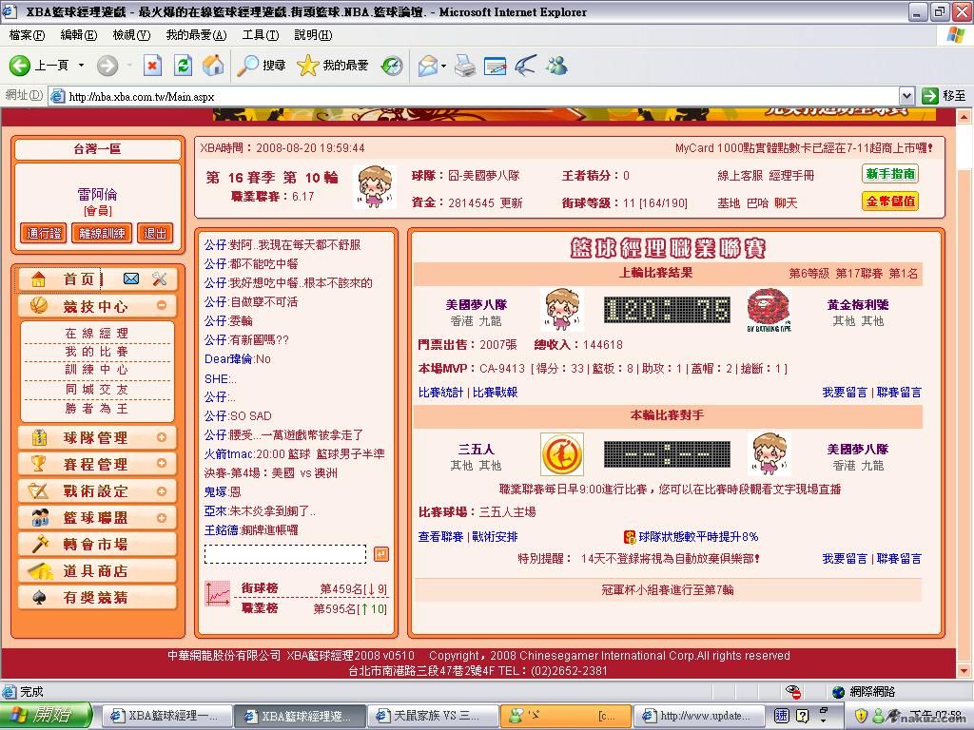This screenshot has height=730, width=974.
Task: Open browser History clock icon
Action: (392, 66)
